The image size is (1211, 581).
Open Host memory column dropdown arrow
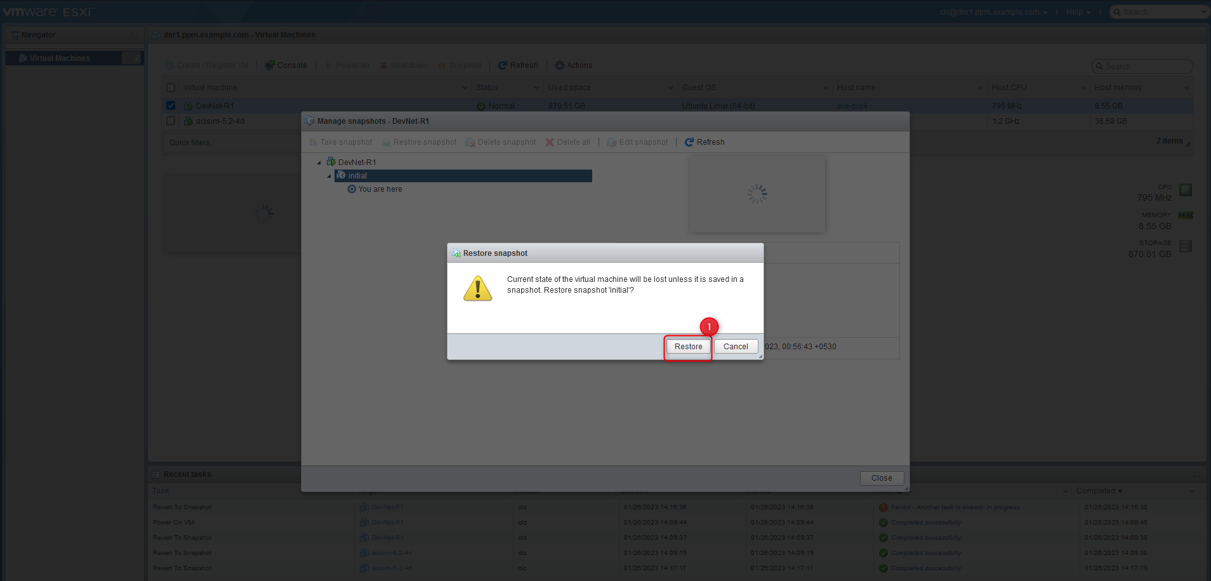click(x=1187, y=88)
